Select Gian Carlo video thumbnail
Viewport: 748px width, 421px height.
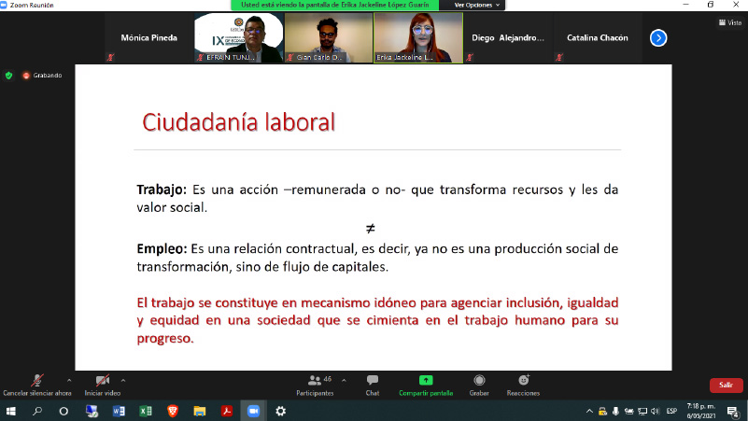[328, 37]
